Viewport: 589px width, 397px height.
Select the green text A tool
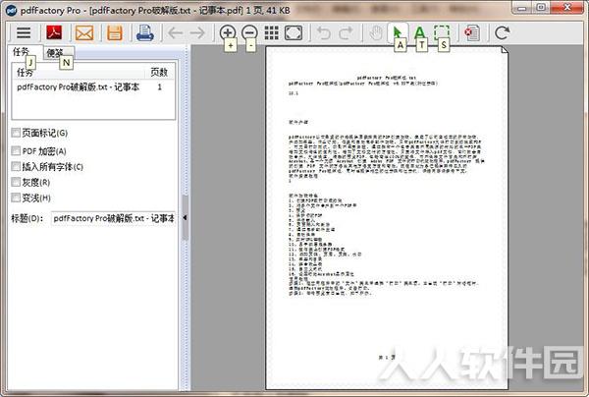419,33
